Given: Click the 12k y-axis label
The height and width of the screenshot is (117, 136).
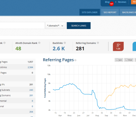Looking at the screenshot, I should [49, 66].
